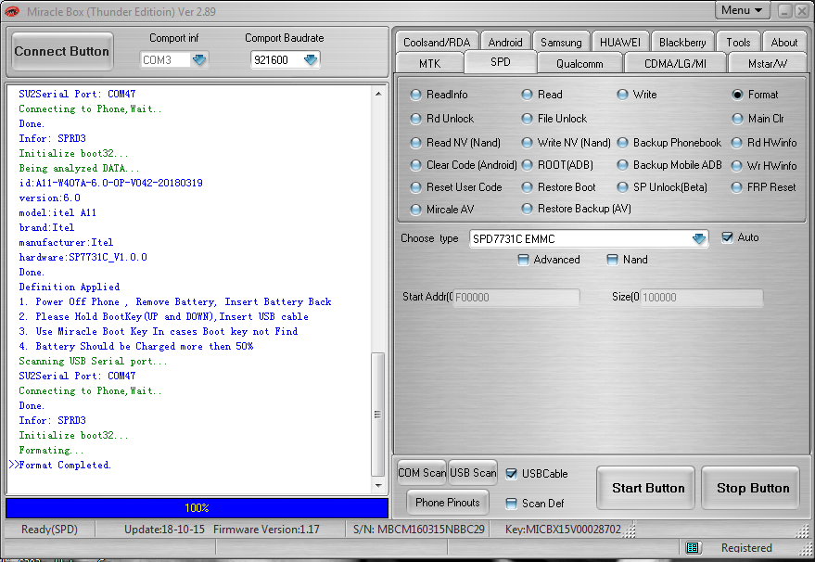Select Backup Phonebook option
815x562 pixels.
[x=669, y=143]
